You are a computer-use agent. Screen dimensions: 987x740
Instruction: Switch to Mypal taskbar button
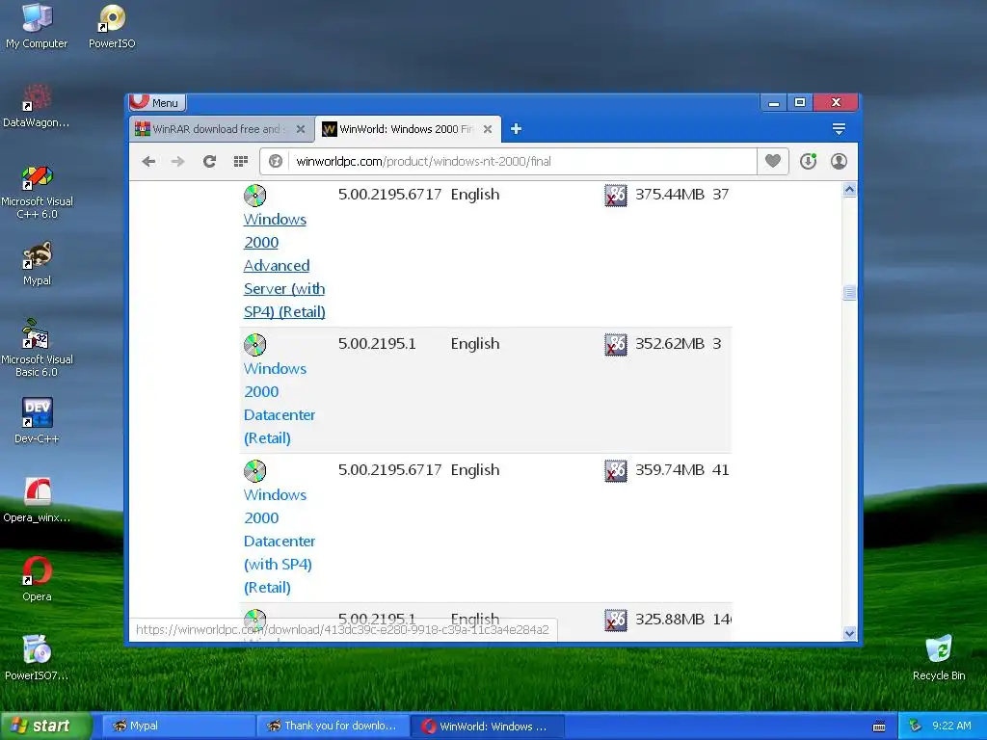click(178, 727)
